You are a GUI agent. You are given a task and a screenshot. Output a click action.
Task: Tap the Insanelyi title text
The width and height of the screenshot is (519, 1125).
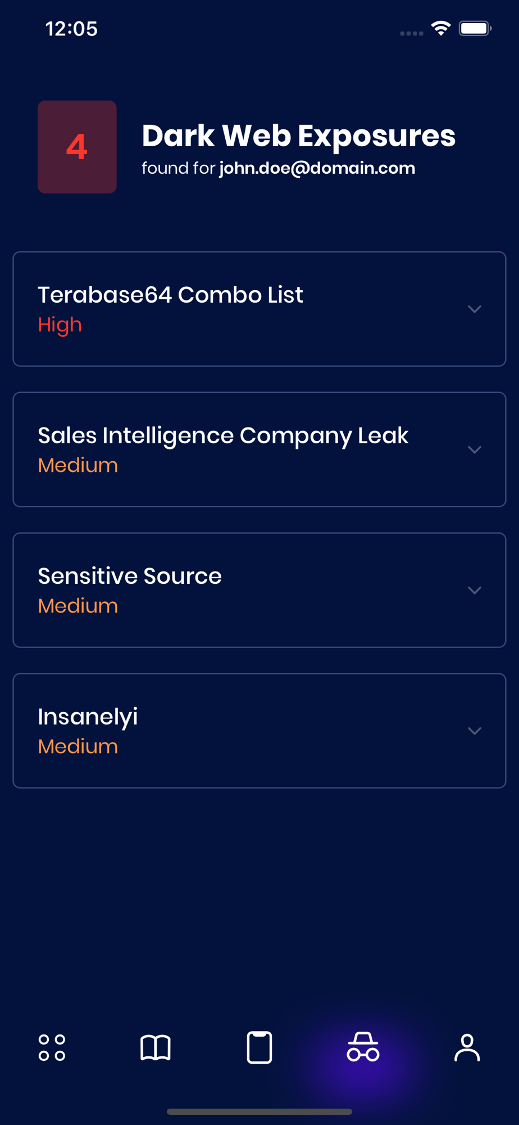pos(88,717)
